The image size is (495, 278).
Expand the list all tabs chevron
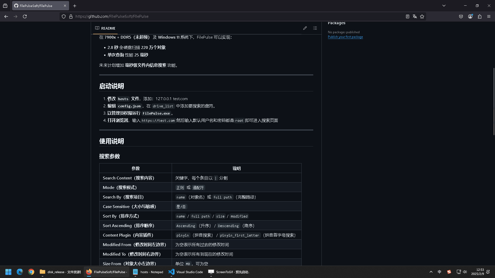pos(444,6)
